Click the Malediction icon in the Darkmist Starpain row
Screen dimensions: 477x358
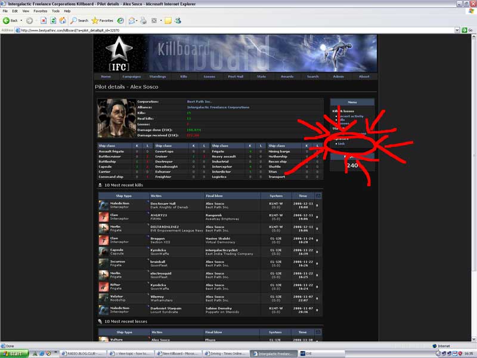104,310
